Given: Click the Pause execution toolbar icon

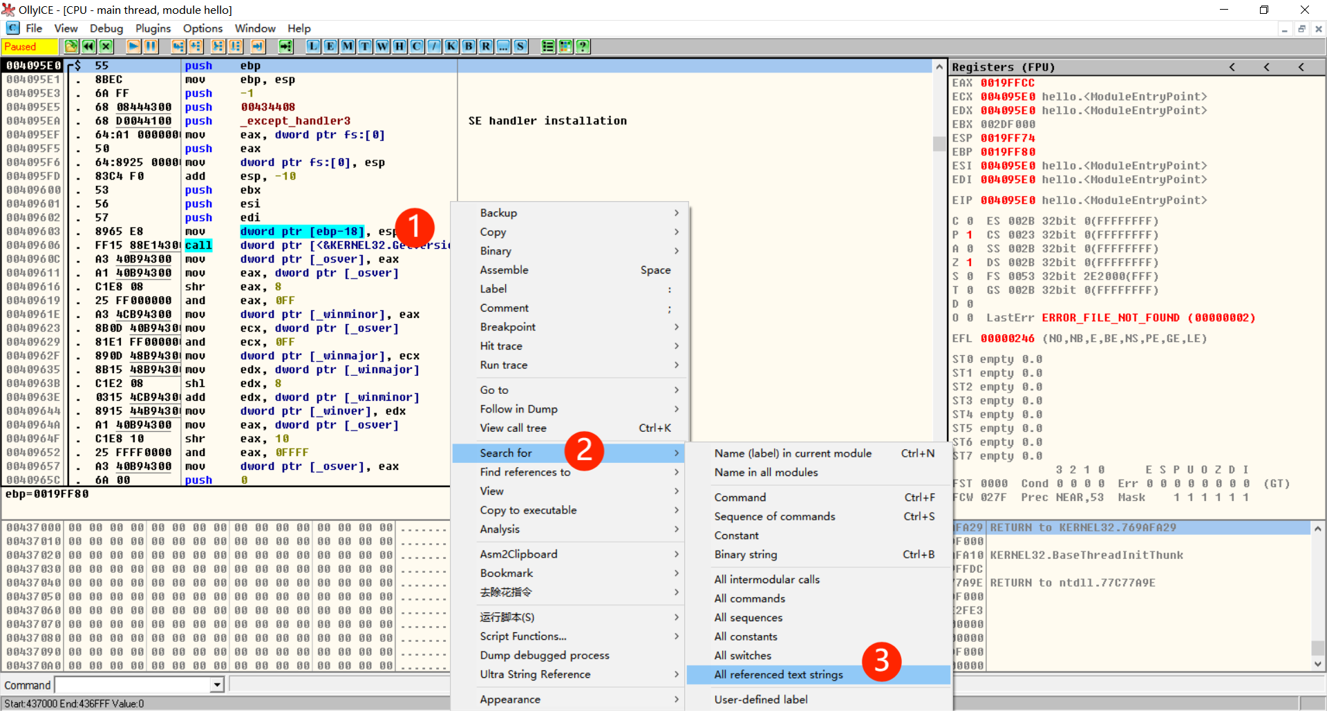Looking at the screenshot, I should point(151,46).
